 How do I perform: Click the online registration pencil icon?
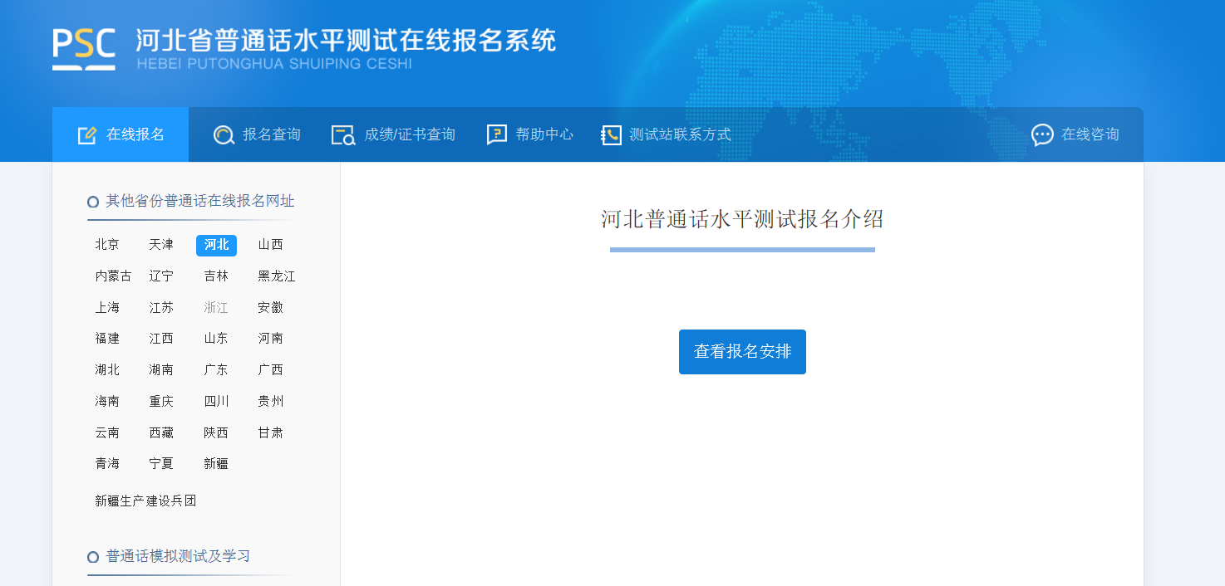[87, 135]
